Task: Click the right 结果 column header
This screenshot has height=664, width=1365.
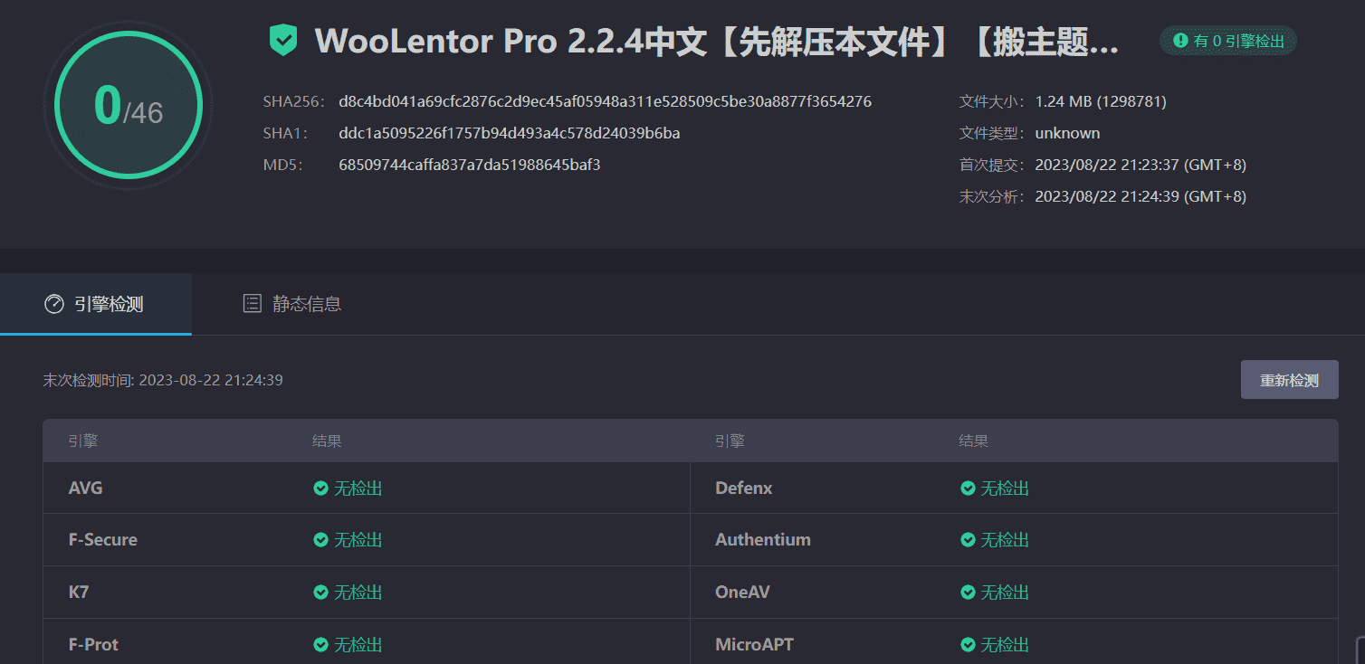Action: tap(974, 441)
